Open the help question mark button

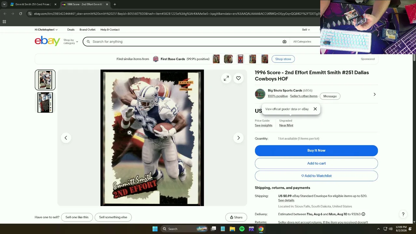click(403, 214)
